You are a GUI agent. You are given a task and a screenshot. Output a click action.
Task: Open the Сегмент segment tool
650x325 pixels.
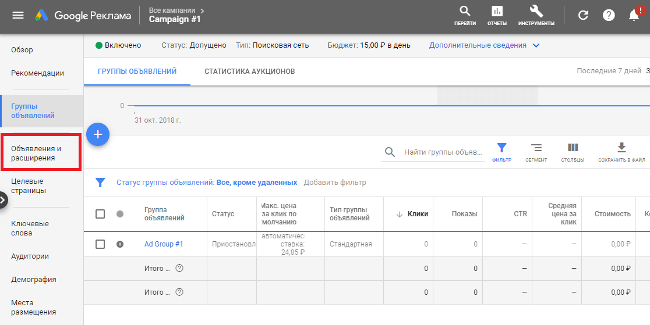pos(536,148)
